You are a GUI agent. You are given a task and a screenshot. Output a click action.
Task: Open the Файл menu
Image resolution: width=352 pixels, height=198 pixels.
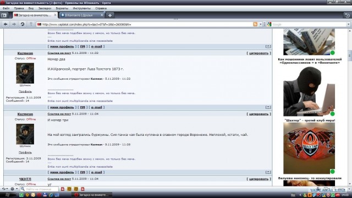tap(6, 8)
